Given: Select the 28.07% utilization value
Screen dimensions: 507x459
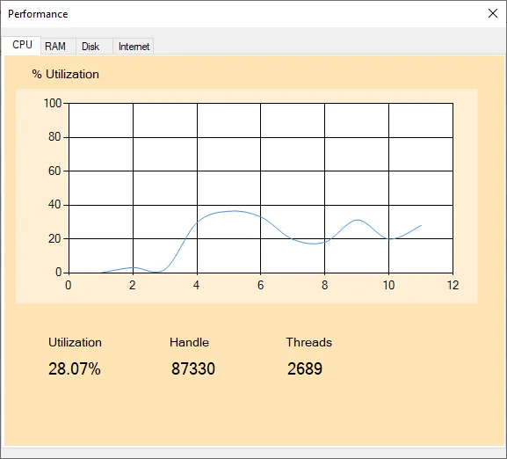Looking at the screenshot, I should tap(75, 368).
